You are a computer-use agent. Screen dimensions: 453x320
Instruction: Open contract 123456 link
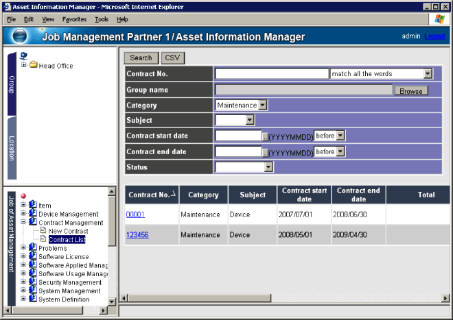pyautogui.click(x=137, y=234)
